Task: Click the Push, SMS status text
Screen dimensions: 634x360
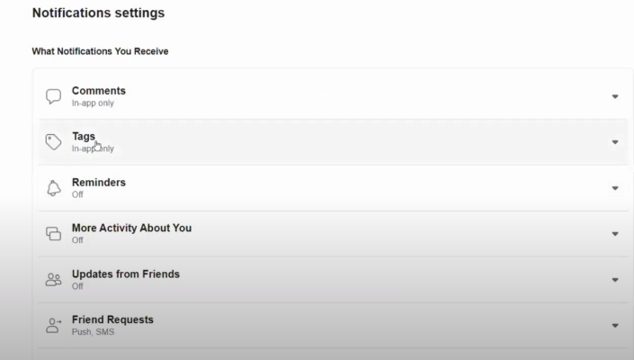Action: (93, 332)
